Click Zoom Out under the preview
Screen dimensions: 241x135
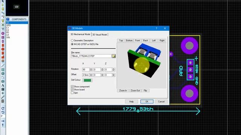pos(135,91)
